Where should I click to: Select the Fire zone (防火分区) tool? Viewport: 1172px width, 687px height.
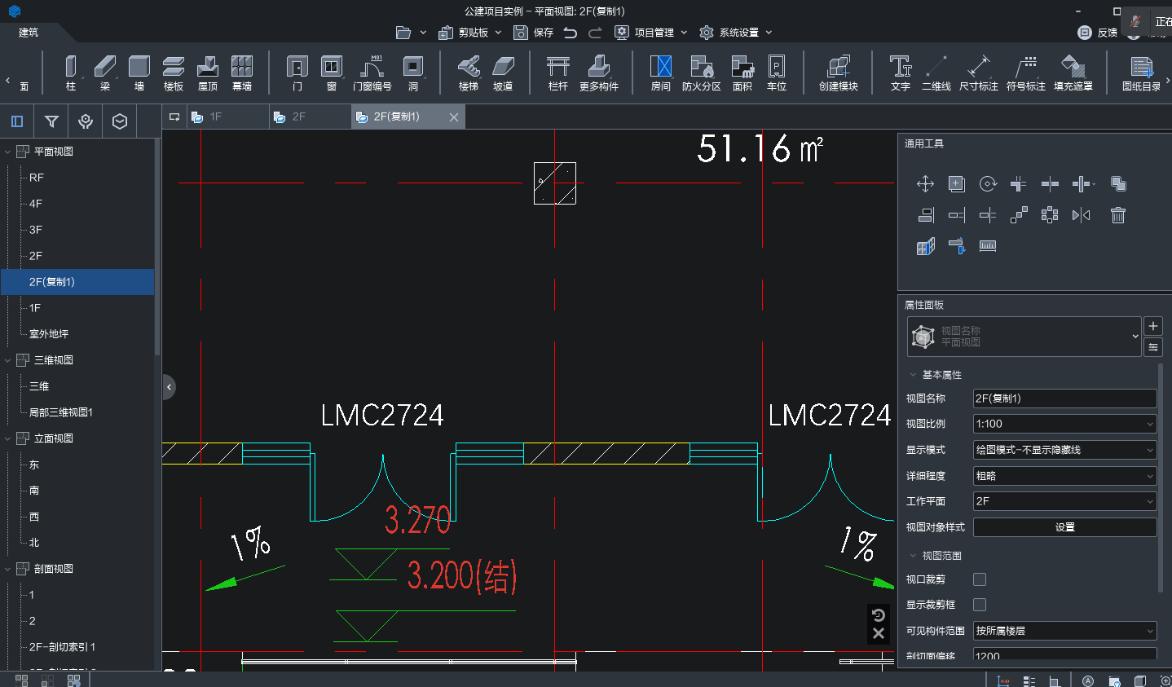click(x=702, y=73)
